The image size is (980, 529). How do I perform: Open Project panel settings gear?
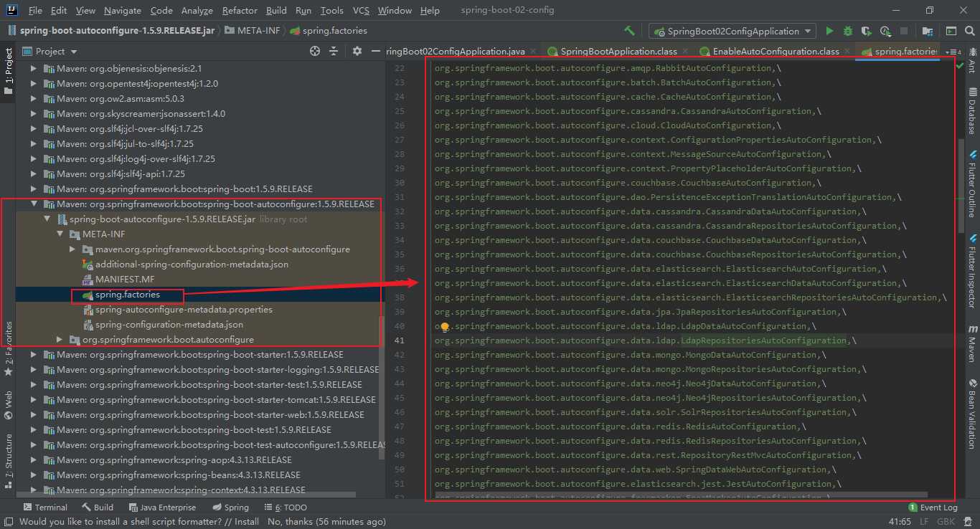click(357, 51)
